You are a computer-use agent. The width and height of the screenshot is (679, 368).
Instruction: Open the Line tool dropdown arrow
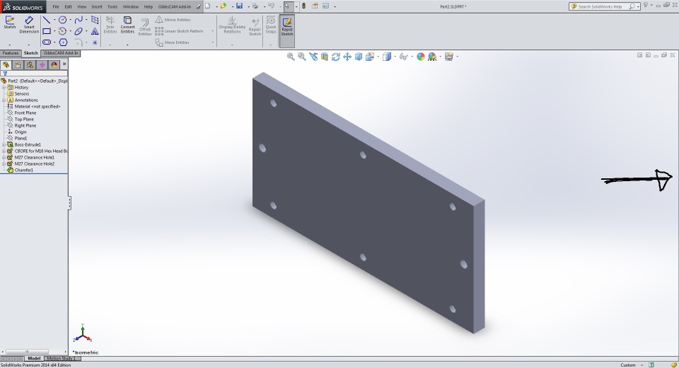point(54,20)
